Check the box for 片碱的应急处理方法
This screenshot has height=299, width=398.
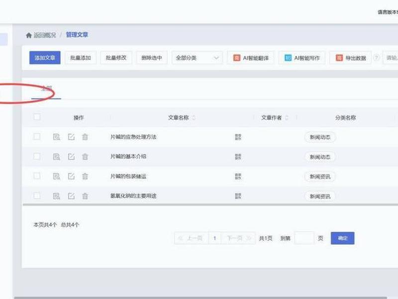pyautogui.click(x=37, y=137)
